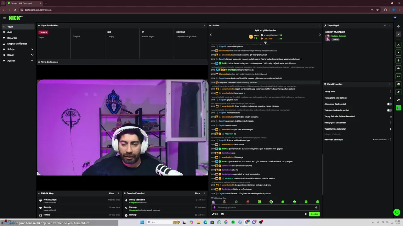The height and width of the screenshot is (226, 403).
Task: Toggle Yalnızca ifadelerle sohbet switch
Action: 389,110
